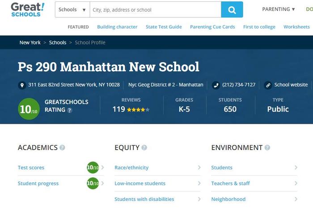Open the GreatSchools logo homepage
Screen dimensions: 313x209
tap(28, 9)
